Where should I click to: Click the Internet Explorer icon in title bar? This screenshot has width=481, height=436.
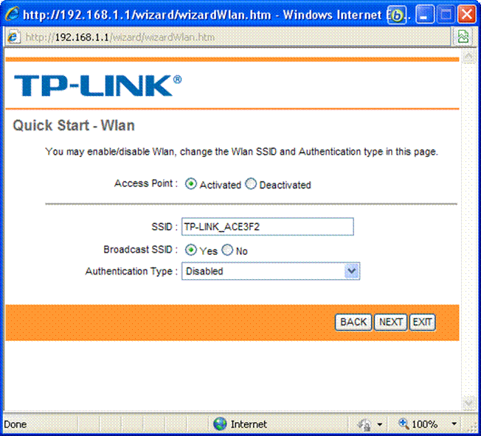click(12, 14)
